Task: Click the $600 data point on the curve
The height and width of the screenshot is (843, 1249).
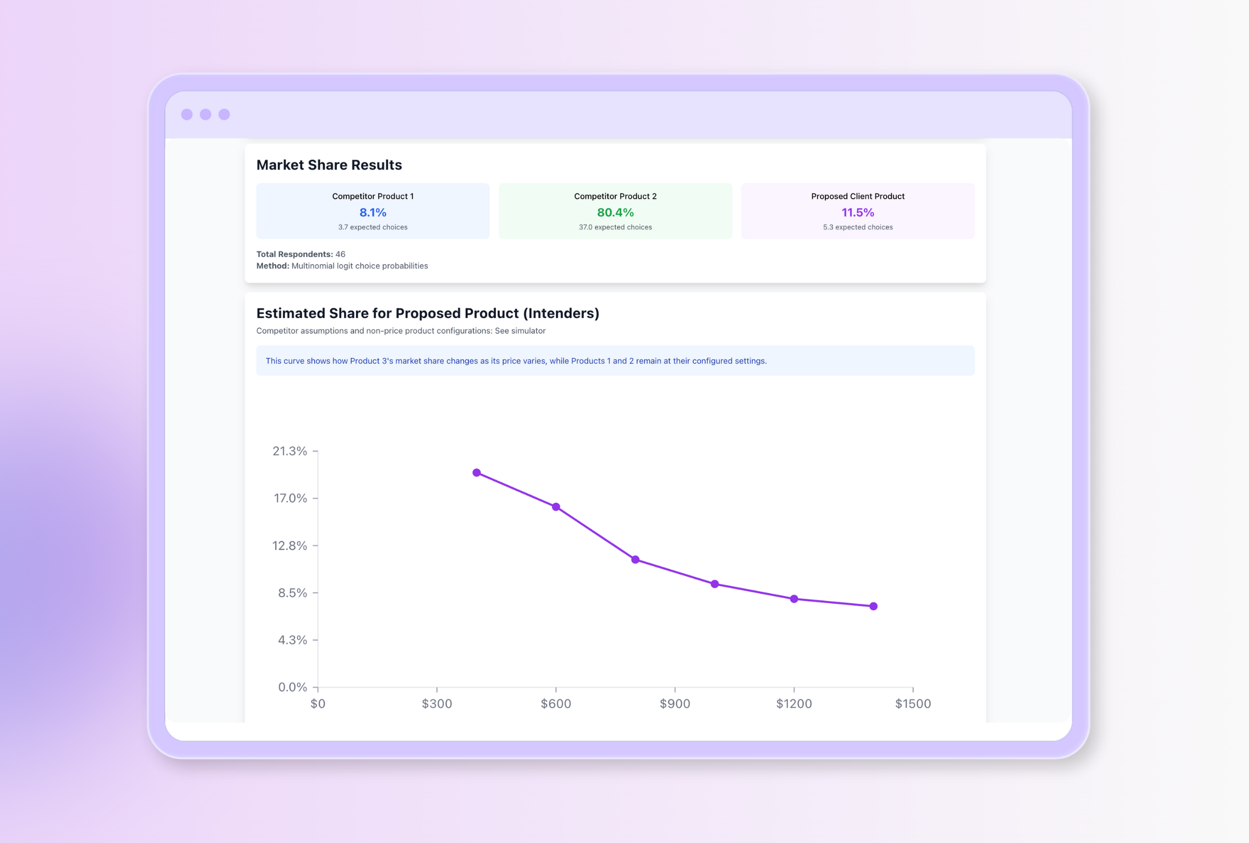Action: (x=556, y=507)
